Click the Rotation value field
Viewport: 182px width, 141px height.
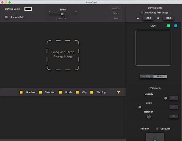(x=174, y=116)
